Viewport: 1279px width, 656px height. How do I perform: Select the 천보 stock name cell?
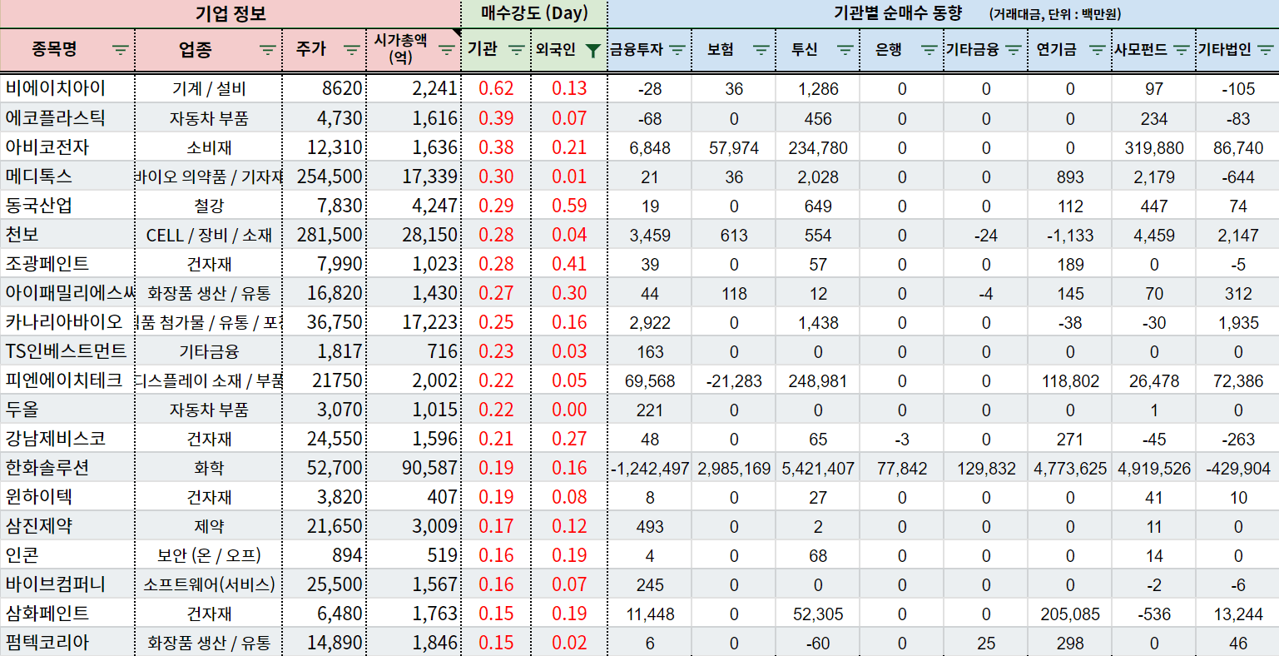pyautogui.click(x=67, y=234)
